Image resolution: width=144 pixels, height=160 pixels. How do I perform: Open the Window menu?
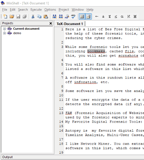point(78,10)
